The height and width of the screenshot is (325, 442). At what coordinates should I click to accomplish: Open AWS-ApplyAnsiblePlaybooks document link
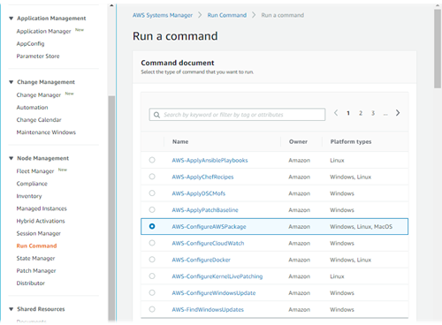click(x=210, y=160)
